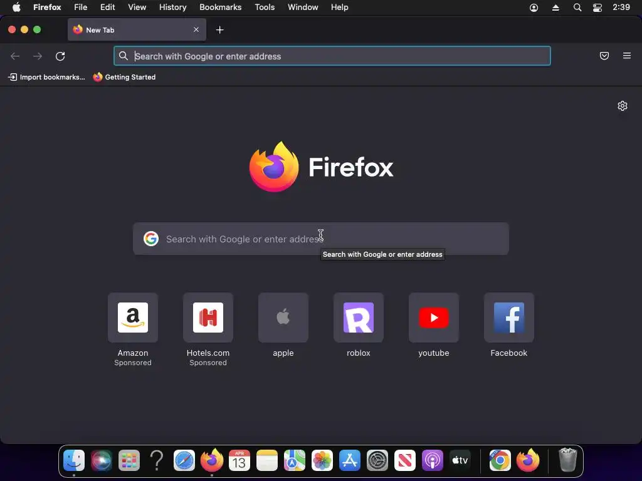Screen dimensions: 642x481
Task: Open Apple TV from the Dock
Action: tap(460, 460)
